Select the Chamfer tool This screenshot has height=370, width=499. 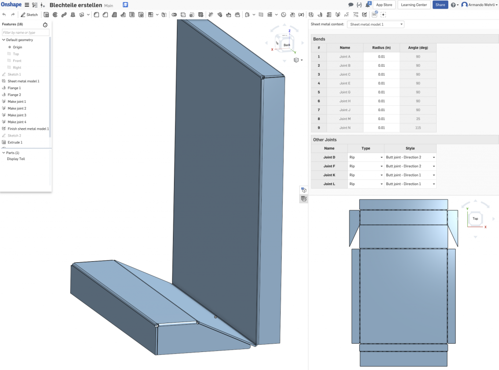tap(105, 15)
